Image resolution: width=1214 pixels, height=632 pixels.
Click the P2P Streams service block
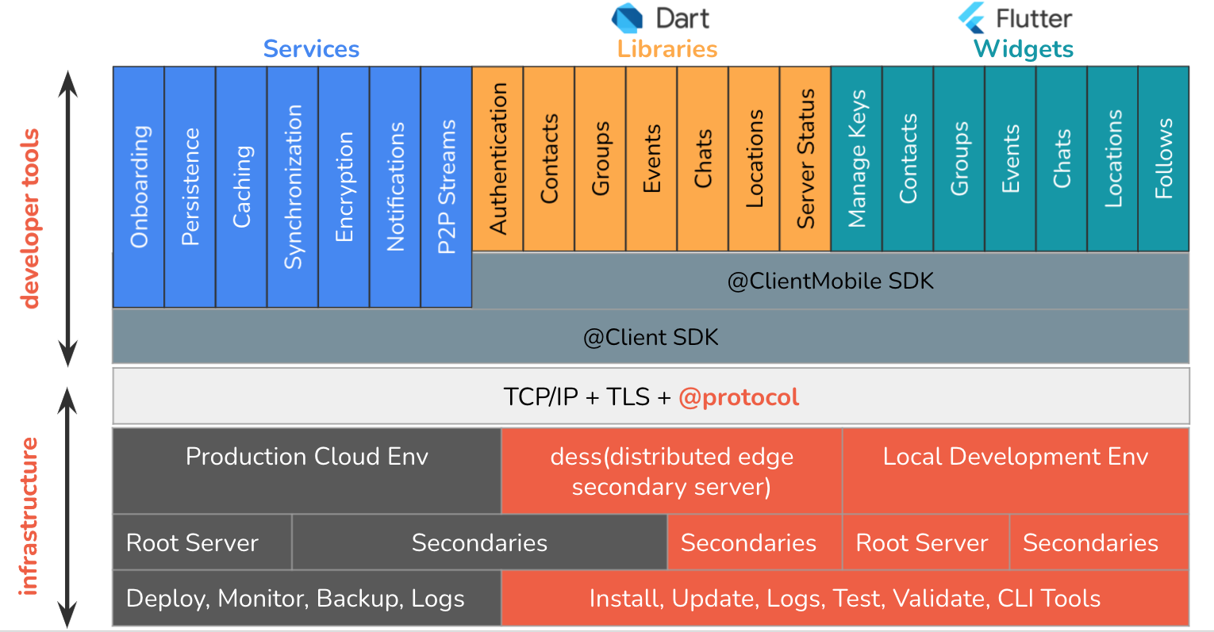pos(446,187)
